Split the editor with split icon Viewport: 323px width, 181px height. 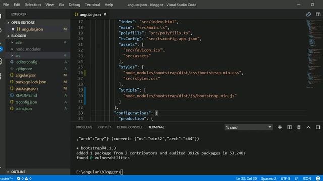click(x=318, y=14)
